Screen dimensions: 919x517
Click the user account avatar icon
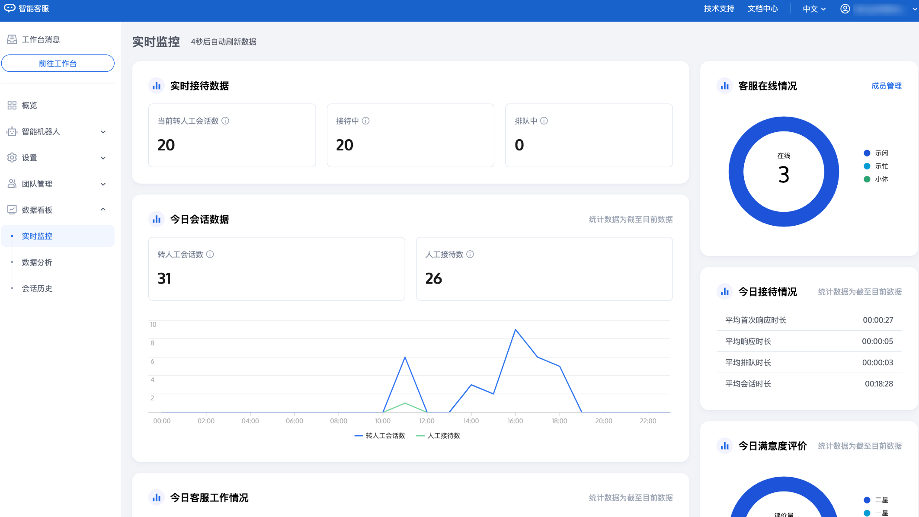click(x=845, y=9)
